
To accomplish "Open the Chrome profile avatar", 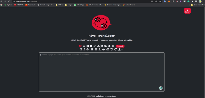I will click(200, 1).
